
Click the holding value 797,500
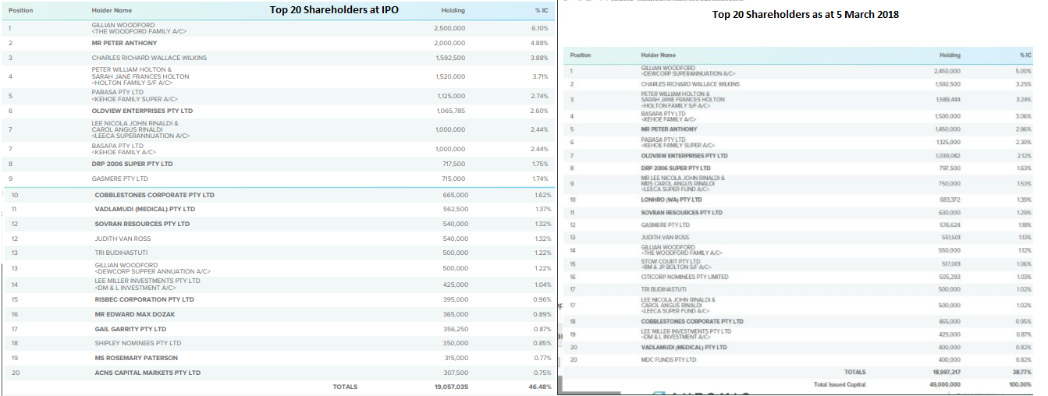click(x=950, y=168)
